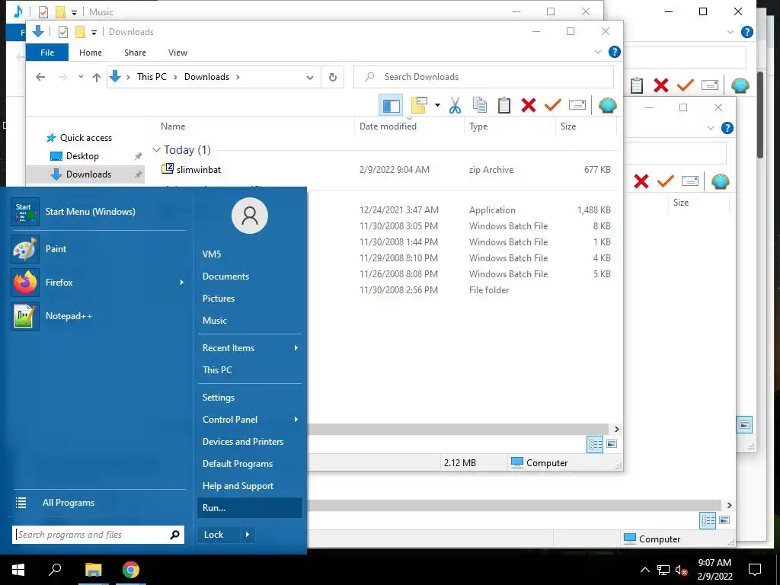Click the vertical scrollbar of the rearmost window

click(x=760, y=116)
